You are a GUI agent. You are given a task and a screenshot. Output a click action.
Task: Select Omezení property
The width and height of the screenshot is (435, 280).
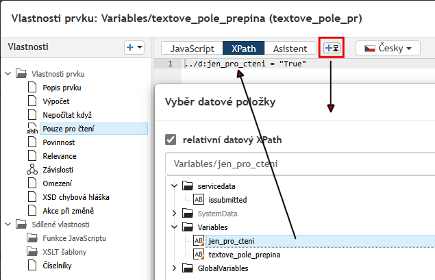pos(57,183)
